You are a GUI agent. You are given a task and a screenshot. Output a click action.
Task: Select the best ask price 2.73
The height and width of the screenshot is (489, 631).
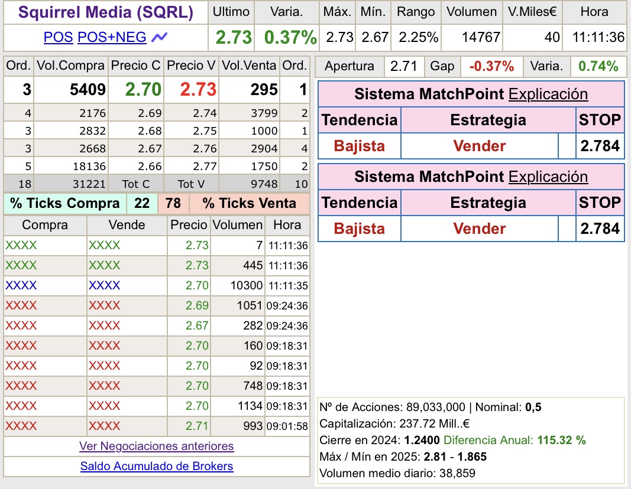pos(198,90)
